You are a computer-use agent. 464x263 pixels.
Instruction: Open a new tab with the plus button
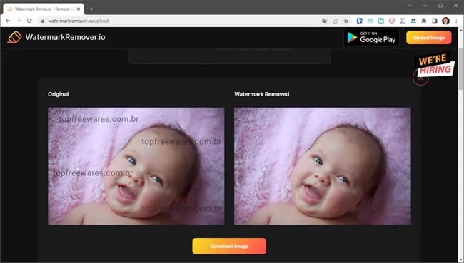91,9
